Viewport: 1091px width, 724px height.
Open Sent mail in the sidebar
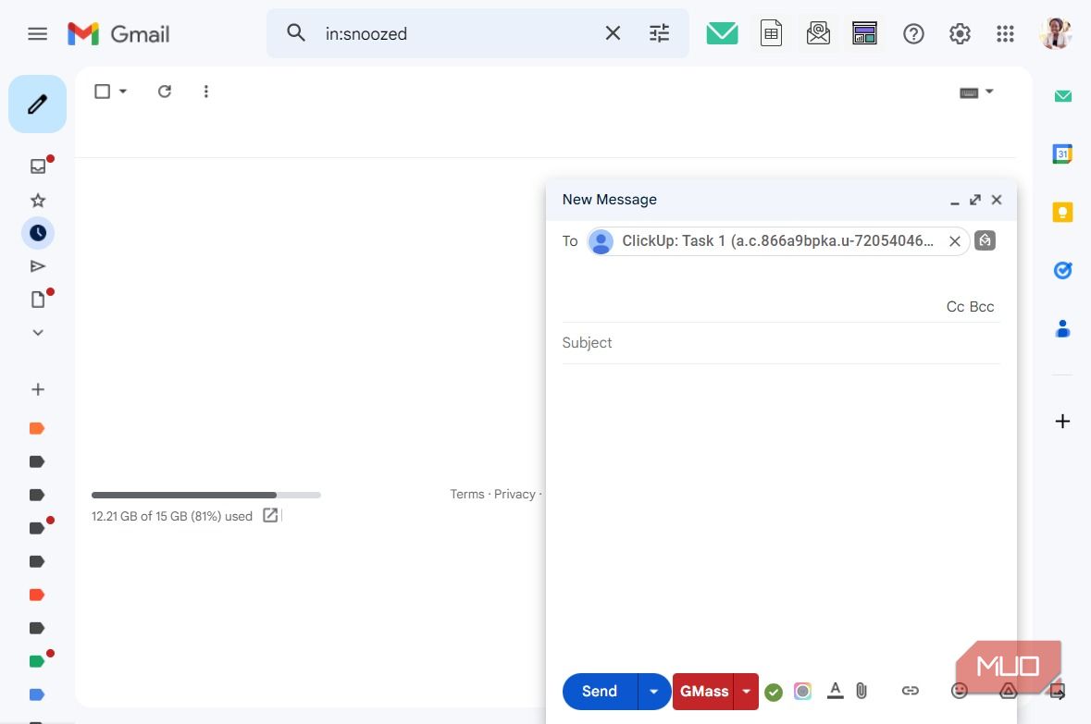click(38, 266)
